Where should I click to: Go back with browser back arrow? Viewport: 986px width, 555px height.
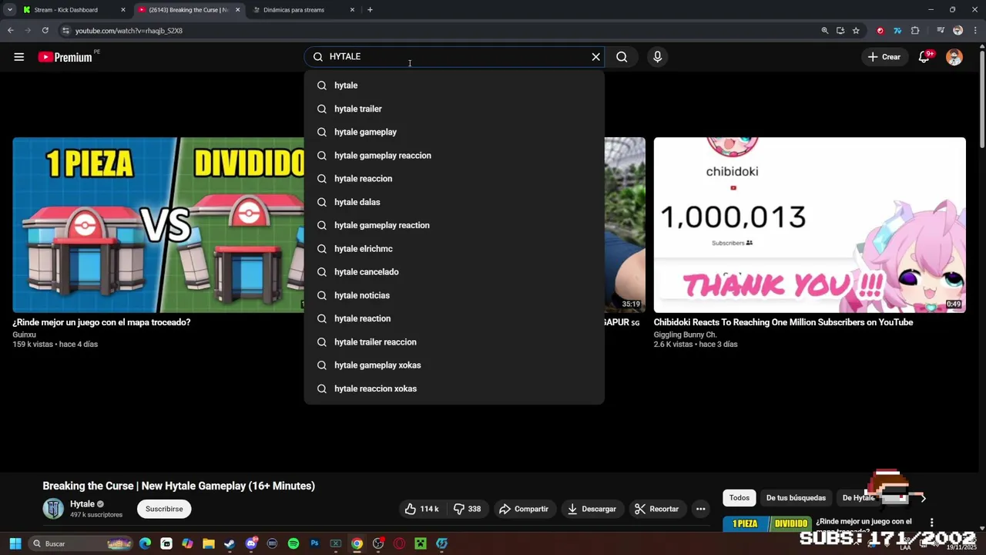[10, 31]
